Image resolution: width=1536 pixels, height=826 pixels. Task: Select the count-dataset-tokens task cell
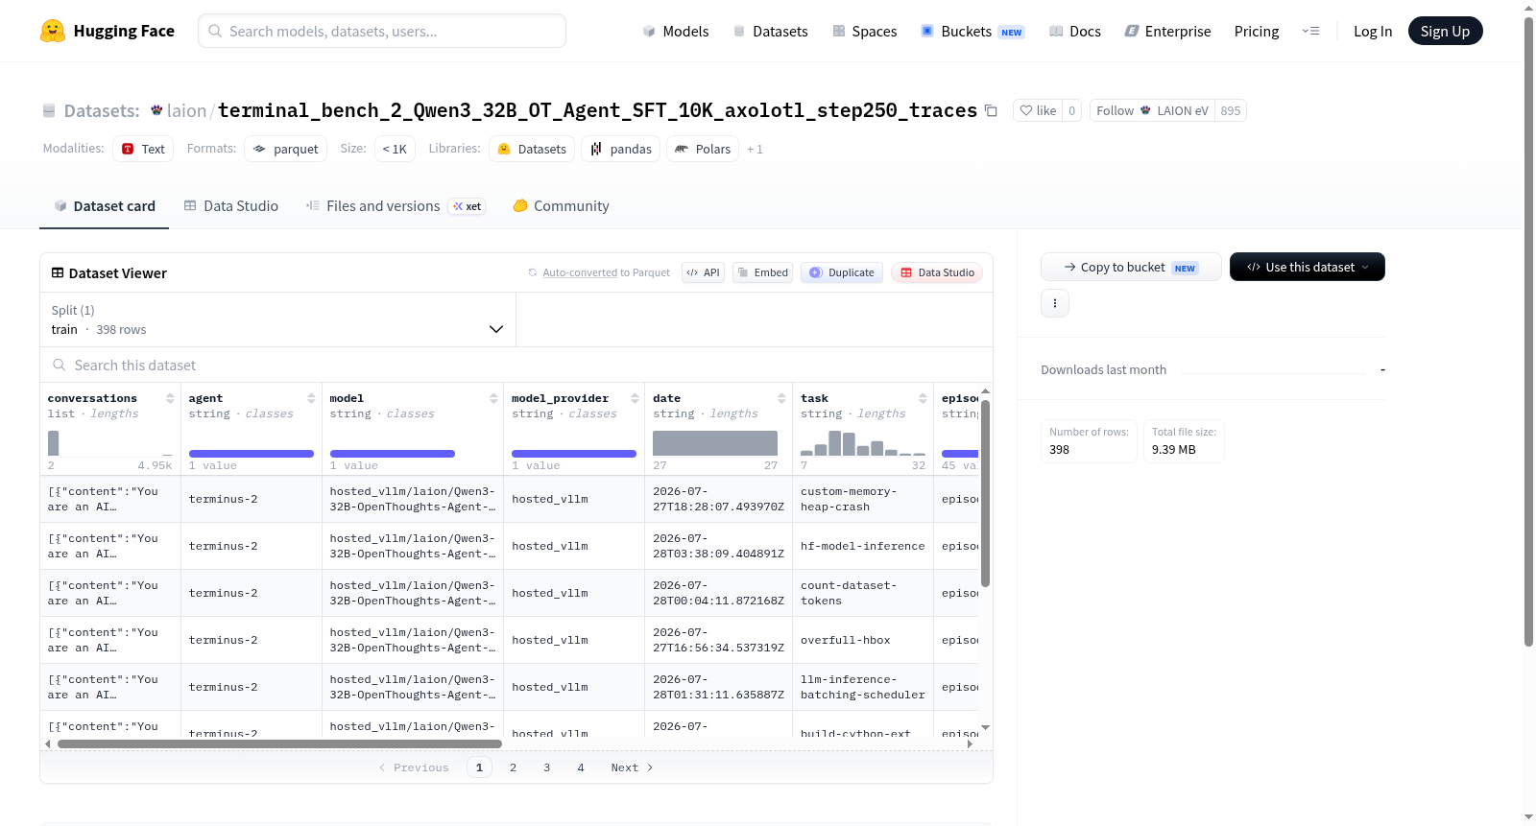863,593
